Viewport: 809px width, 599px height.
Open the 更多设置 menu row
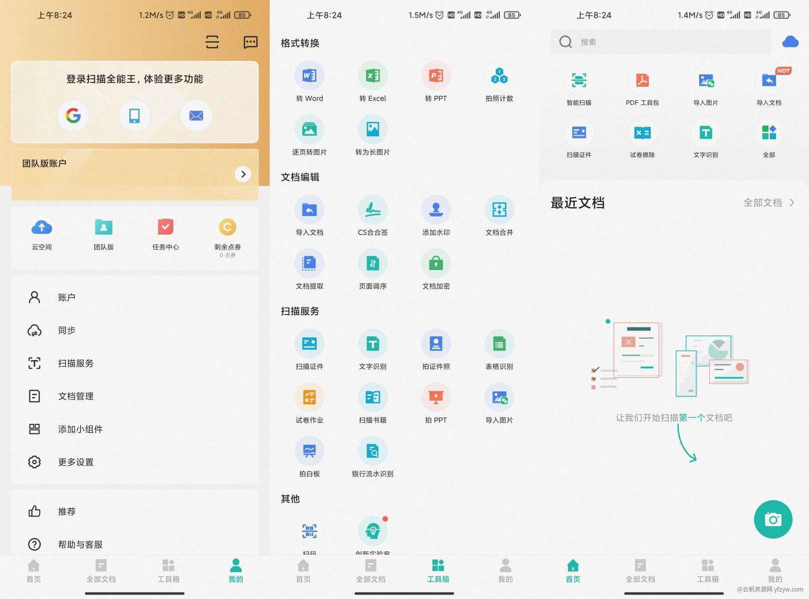(135, 462)
